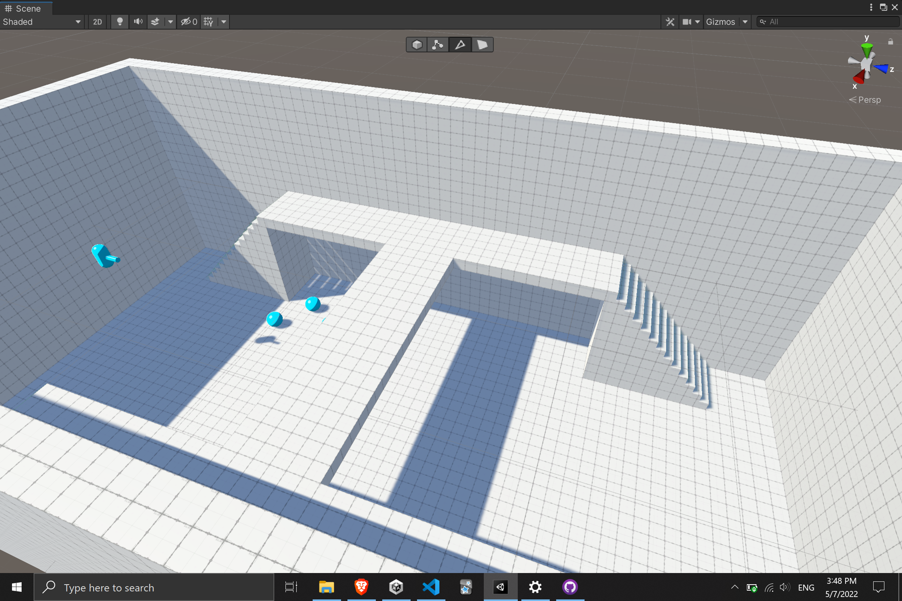The image size is (902, 601).
Task: Open the scene view tools settings wrench icon
Action: click(x=670, y=22)
